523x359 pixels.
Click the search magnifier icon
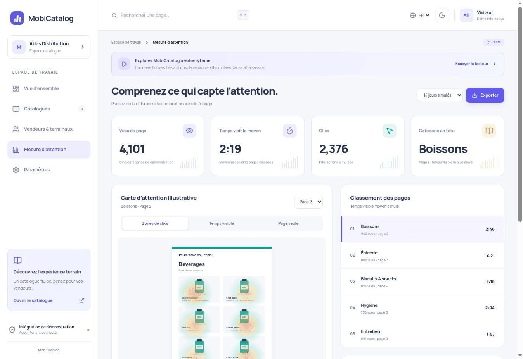tap(114, 16)
